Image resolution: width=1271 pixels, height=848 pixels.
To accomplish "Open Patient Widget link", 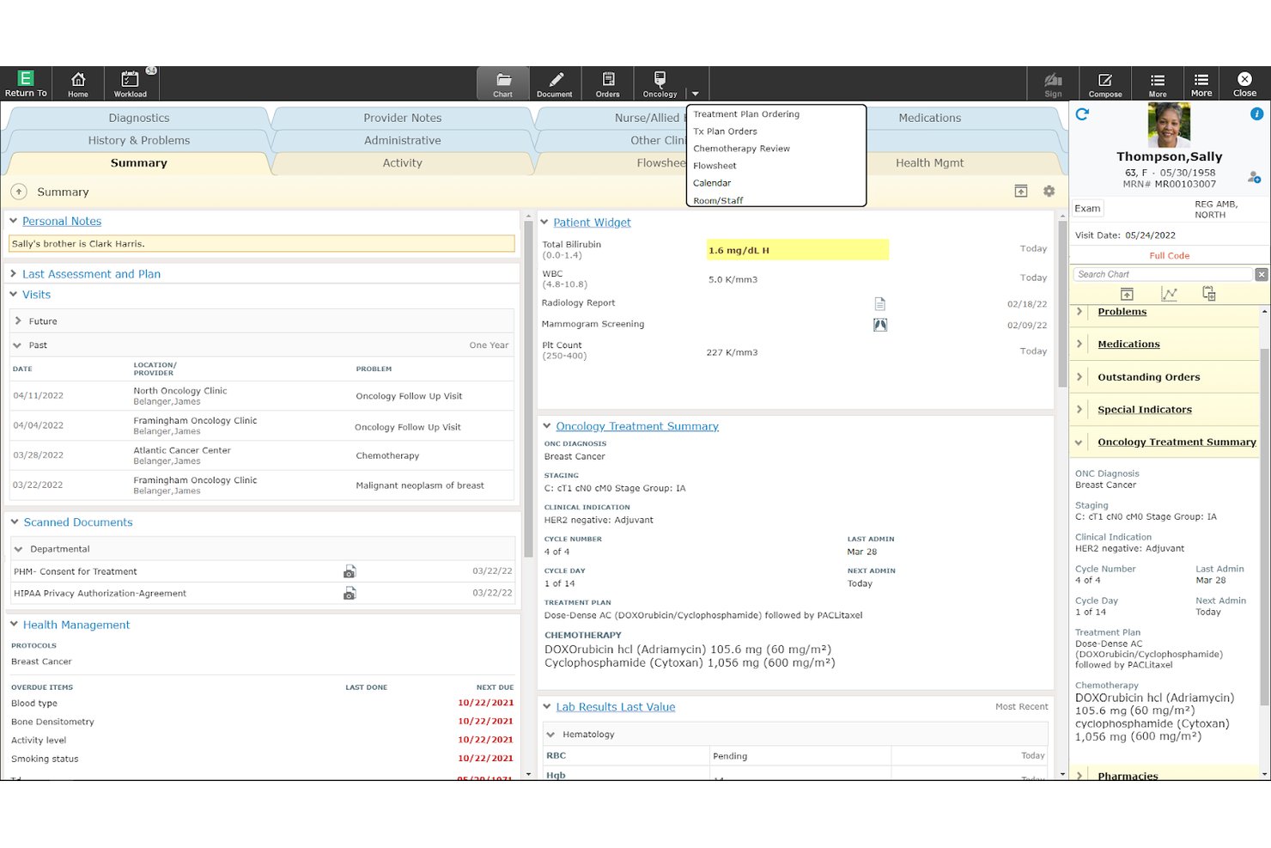I will tap(592, 222).
